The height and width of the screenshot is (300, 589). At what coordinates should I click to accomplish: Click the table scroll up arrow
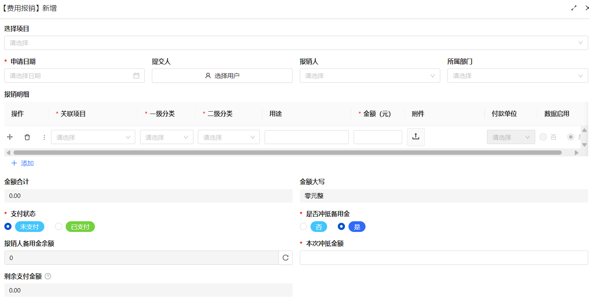tap(584, 130)
